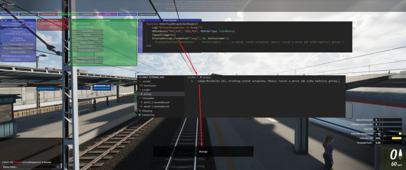Click the second header icon of Player trainset panel

(143, 20)
